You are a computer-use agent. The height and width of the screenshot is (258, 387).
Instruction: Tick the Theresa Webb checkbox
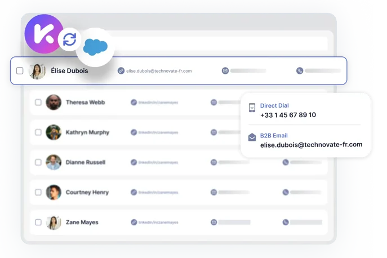click(38, 102)
